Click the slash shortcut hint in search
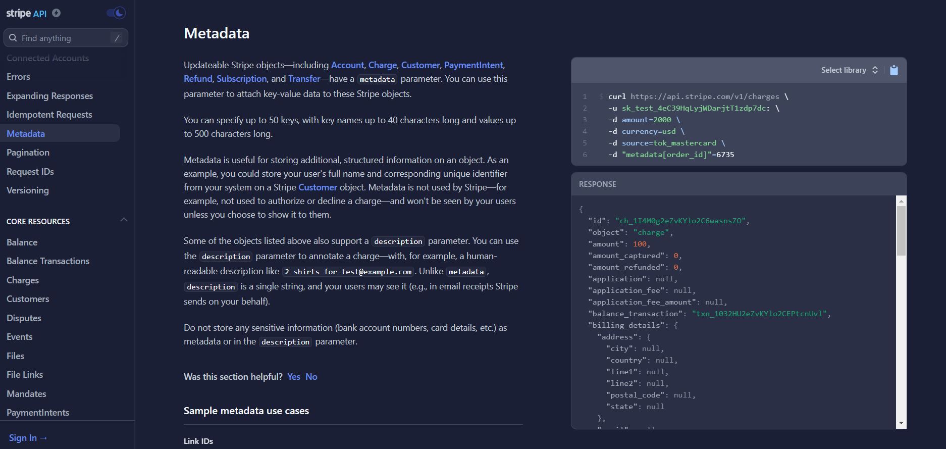 pyautogui.click(x=117, y=38)
